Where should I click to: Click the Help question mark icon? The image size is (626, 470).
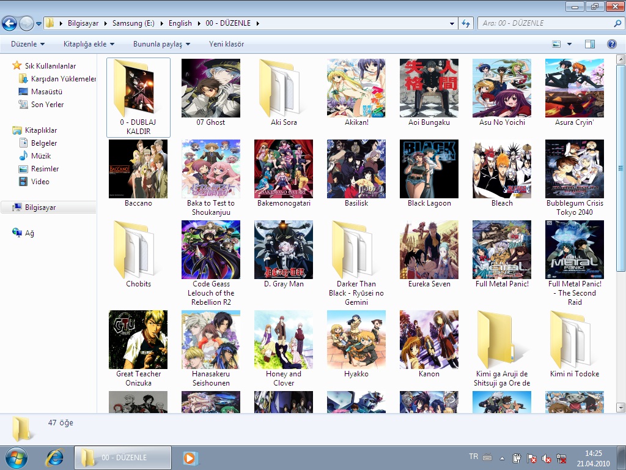(x=611, y=44)
